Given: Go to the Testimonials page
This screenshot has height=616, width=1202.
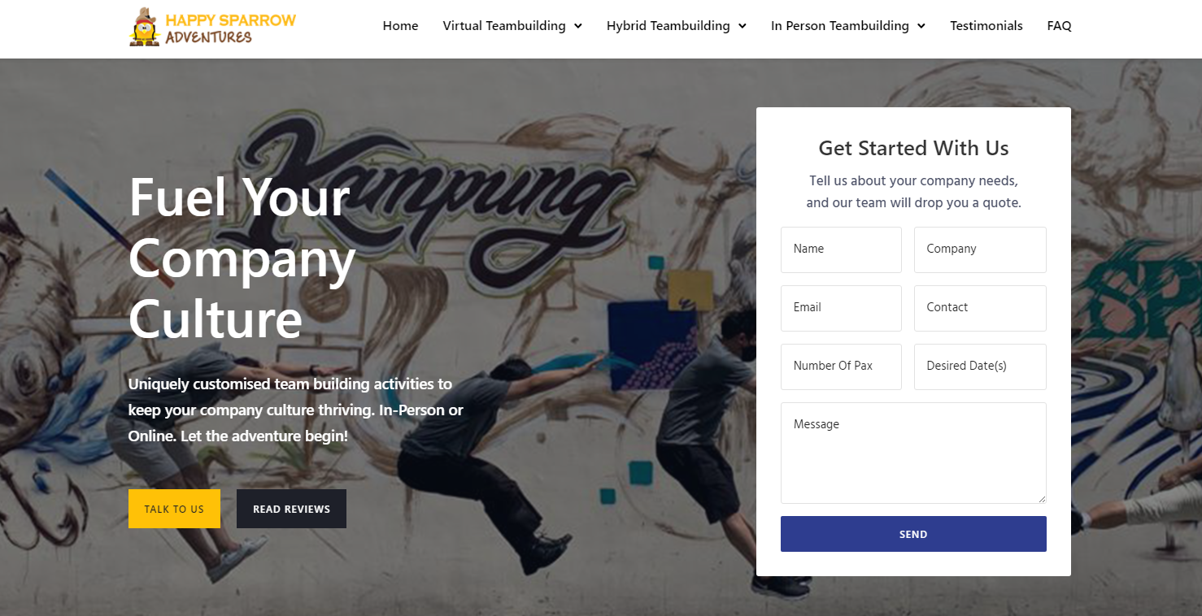Looking at the screenshot, I should [x=986, y=26].
